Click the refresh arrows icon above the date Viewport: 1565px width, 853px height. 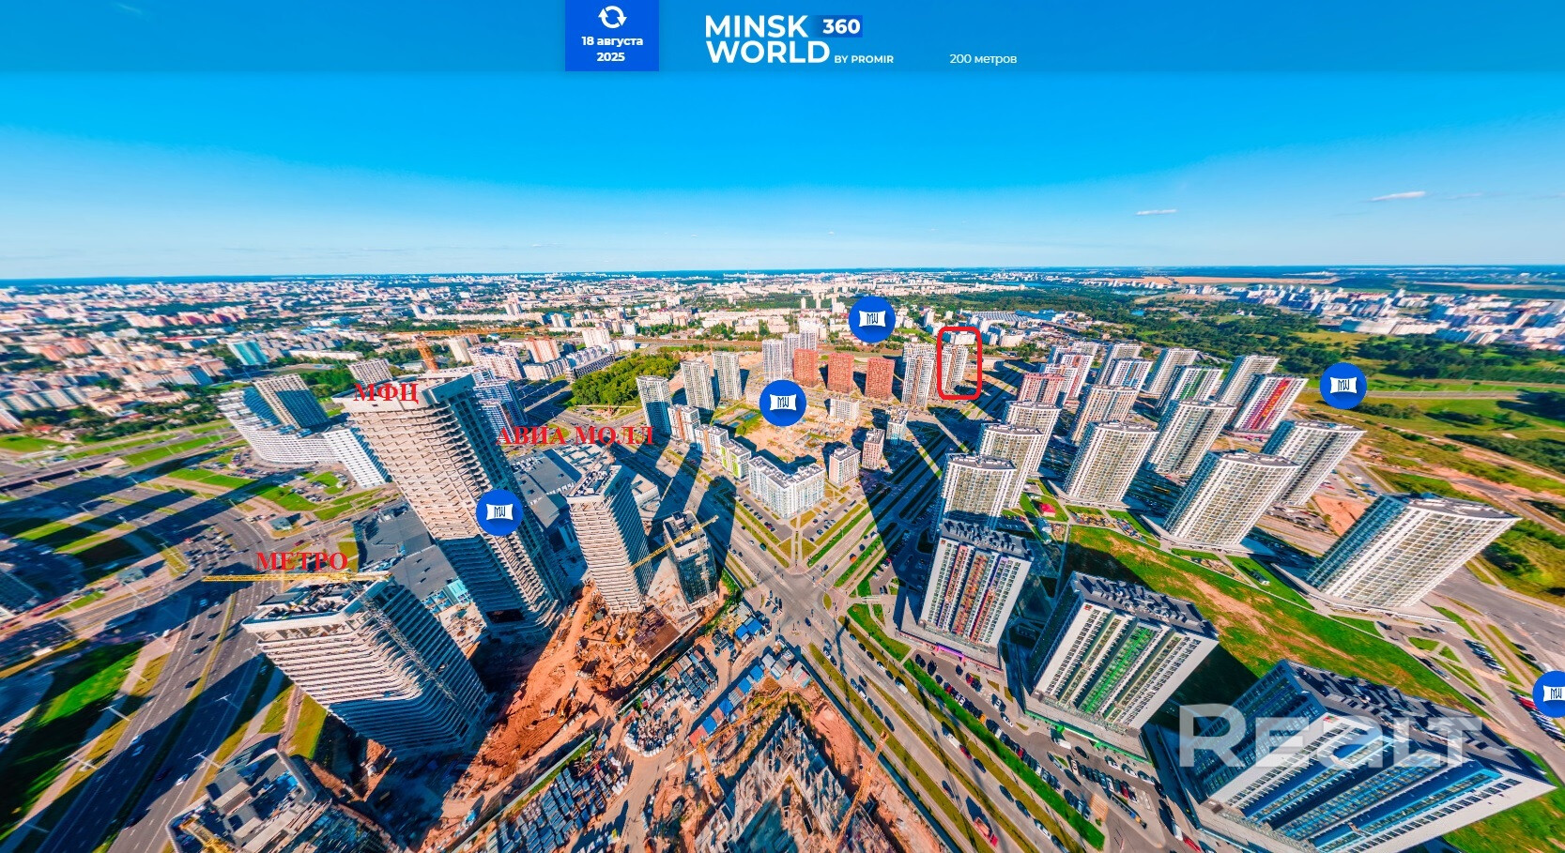click(x=611, y=17)
